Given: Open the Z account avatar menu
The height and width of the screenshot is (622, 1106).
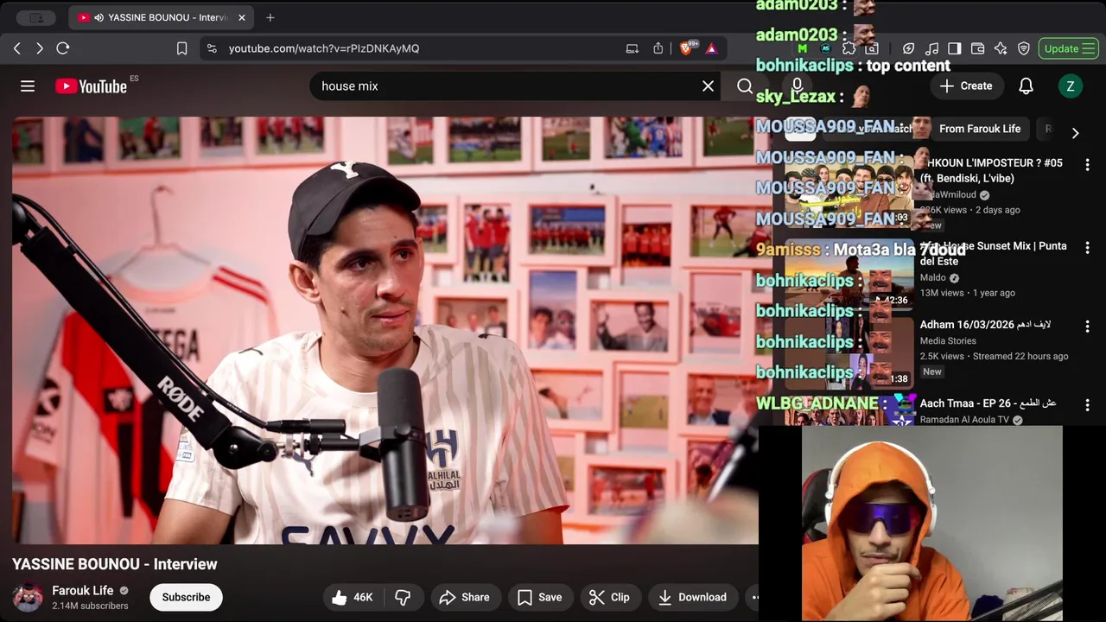Looking at the screenshot, I should coord(1070,86).
